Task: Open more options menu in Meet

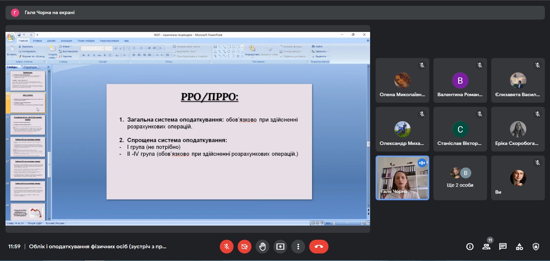Action: pos(298,247)
